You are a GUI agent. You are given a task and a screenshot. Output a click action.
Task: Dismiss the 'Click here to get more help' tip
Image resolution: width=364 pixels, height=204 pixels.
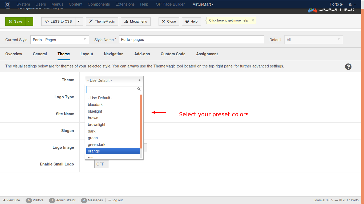tap(253, 20)
